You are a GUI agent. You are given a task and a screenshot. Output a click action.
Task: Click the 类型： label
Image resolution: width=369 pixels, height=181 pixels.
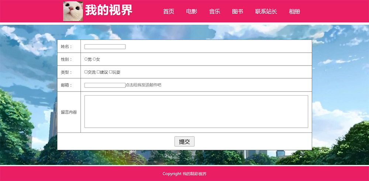(66, 72)
